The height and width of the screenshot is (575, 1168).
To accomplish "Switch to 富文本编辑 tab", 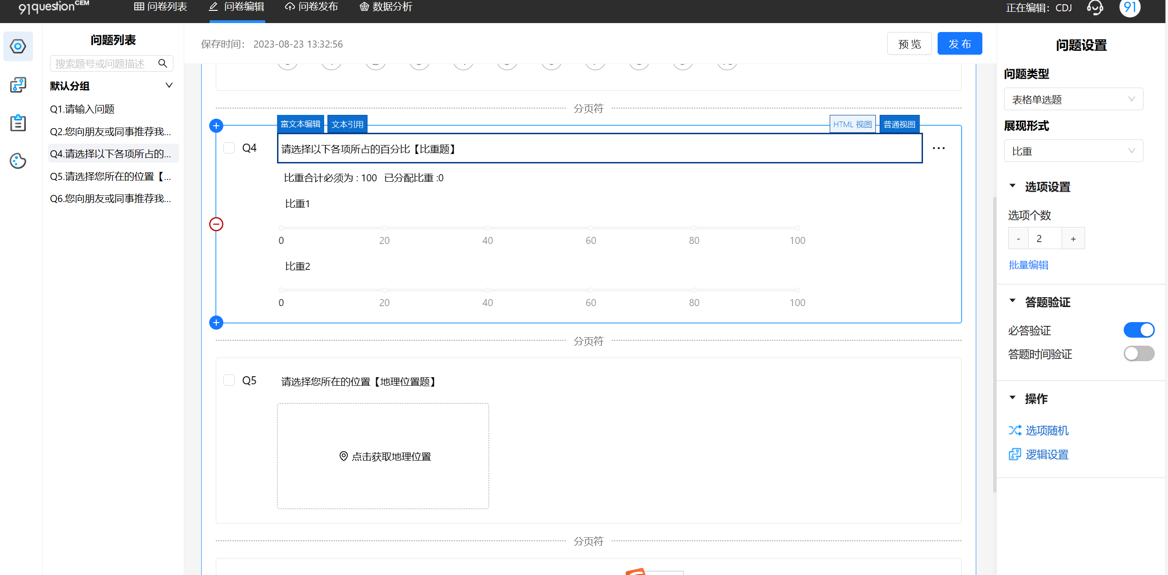I will (301, 124).
